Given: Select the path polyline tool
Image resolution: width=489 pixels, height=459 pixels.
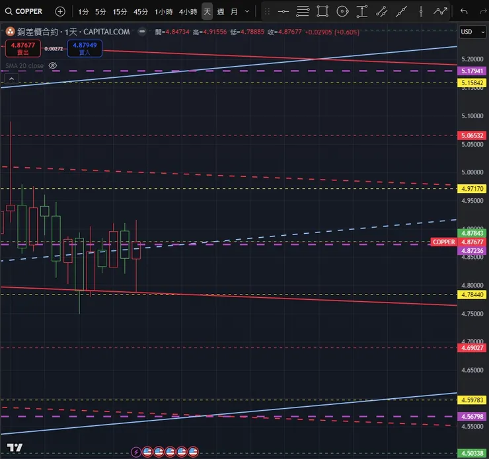Looking at the screenshot, I should click(440, 11).
